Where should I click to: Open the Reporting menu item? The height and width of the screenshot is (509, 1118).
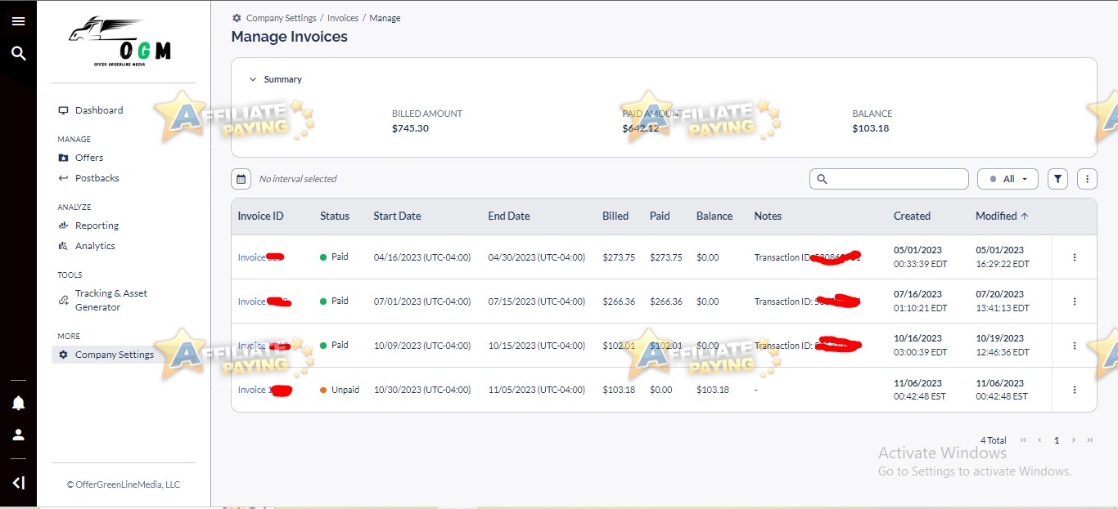(97, 225)
